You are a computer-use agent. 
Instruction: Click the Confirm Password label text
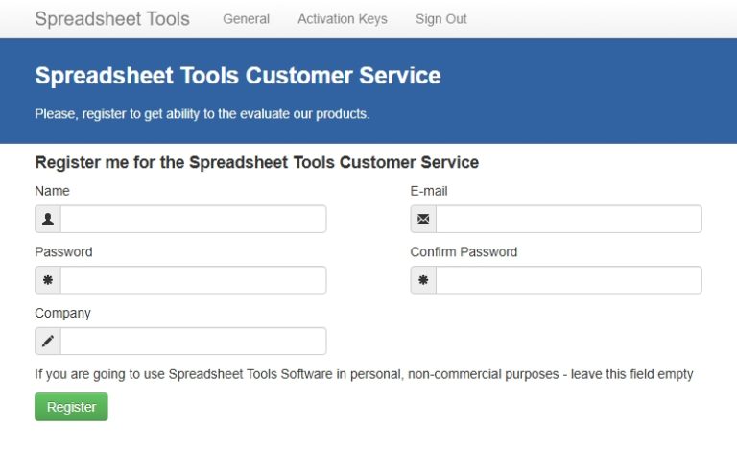pyautogui.click(x=464, y=252)
